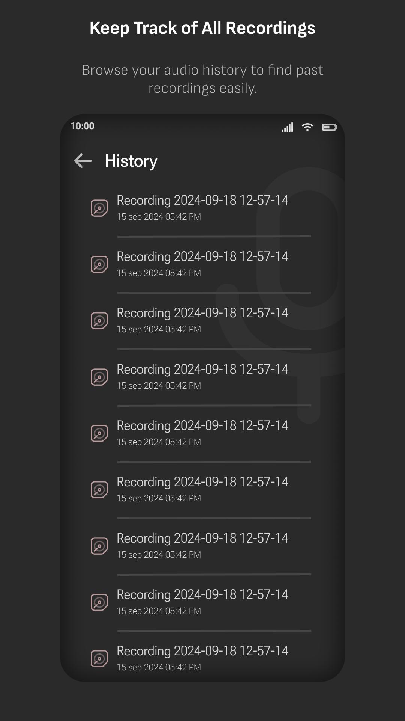Open the first recording title in list
Image resolution: width=405 pixels, height=721 pixels.
(x=202, y=201)
